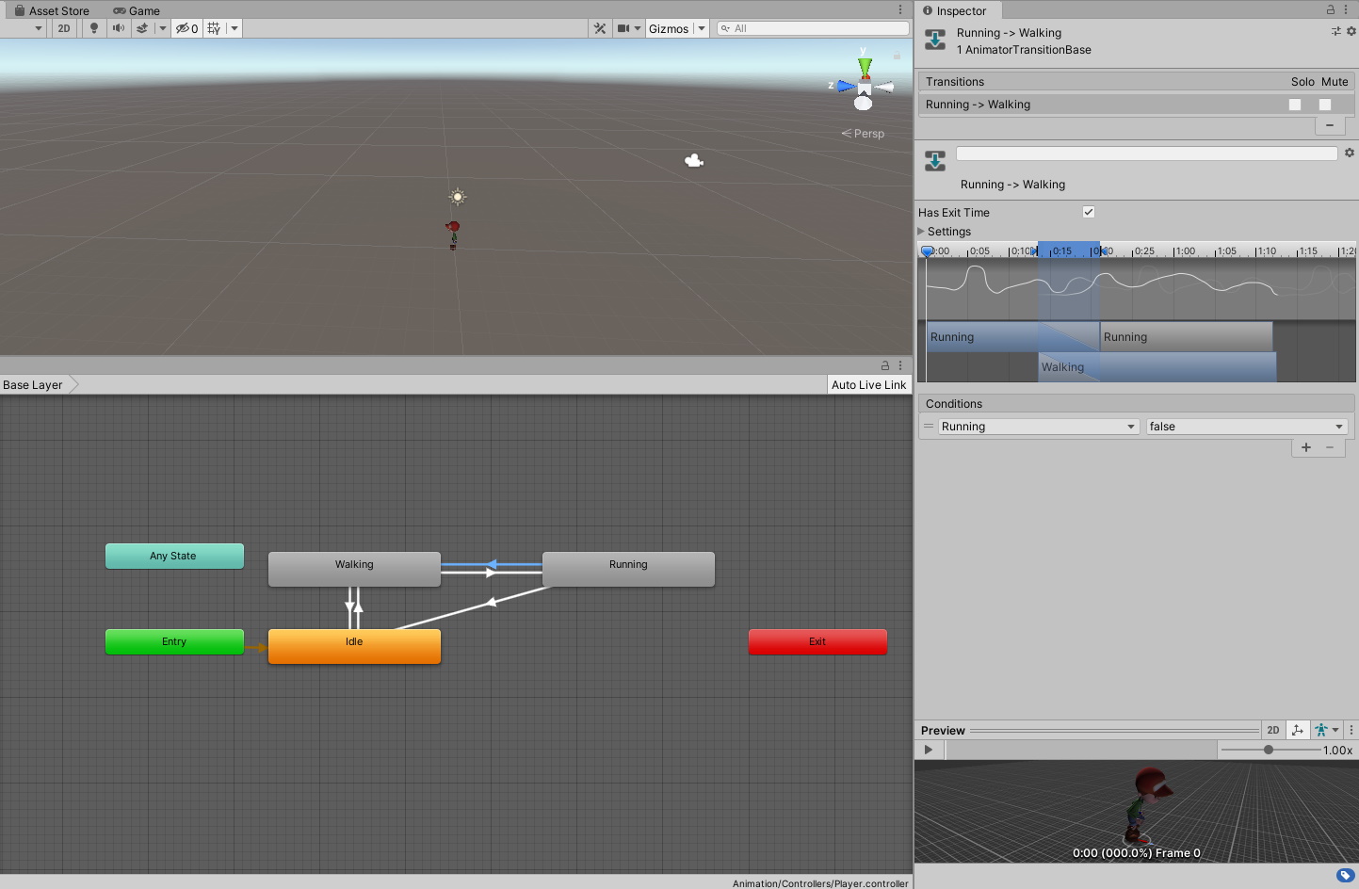
Task: Toggle Solo for Running -> Walking transition
Action: 1295,105
